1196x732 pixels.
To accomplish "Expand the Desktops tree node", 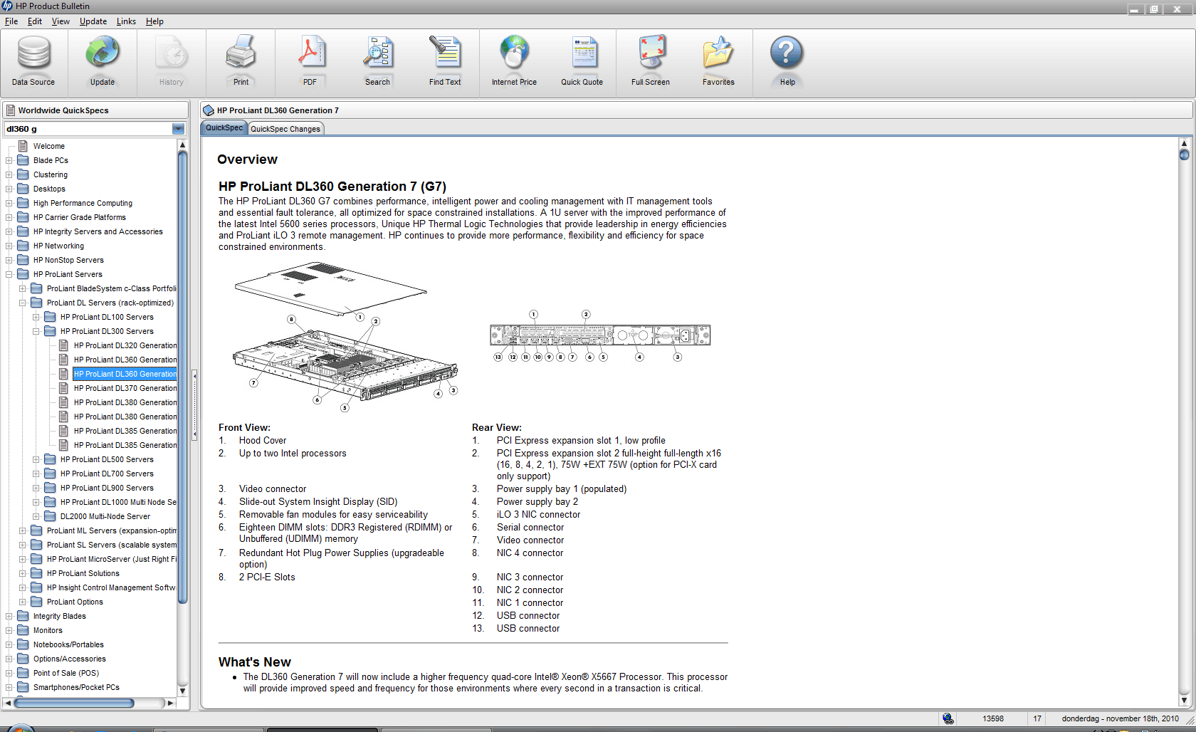I will (9, 189).
